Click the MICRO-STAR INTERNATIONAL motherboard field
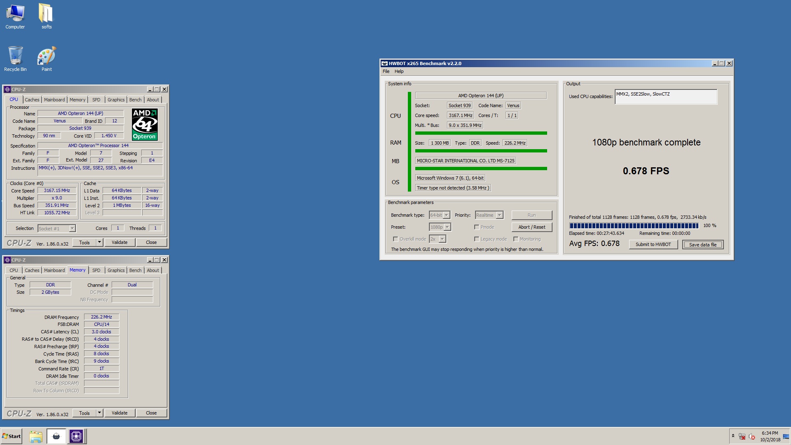The height and width of the screenshot is (445, 791). click(x=466, y=161)
